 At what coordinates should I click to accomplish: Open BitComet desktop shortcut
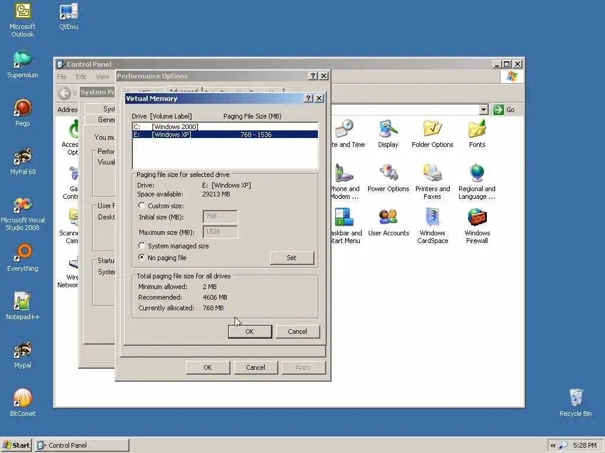click(22, 403)
